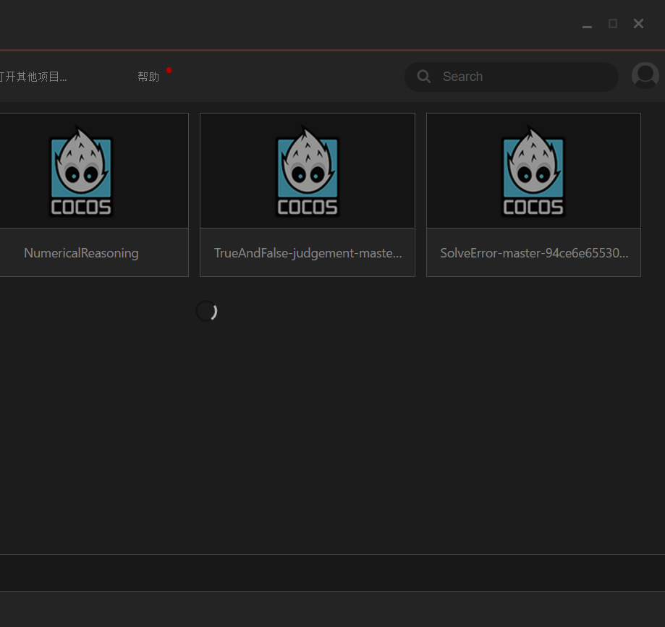This screenshot has height=627, width=665.
Task: Open the SolveError-master project thumbnail
Action: tap(533, 171)
